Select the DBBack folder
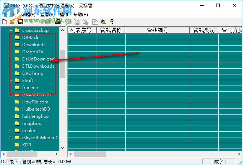The width and height of the screenshot is (243, 165). pos(30,38)
